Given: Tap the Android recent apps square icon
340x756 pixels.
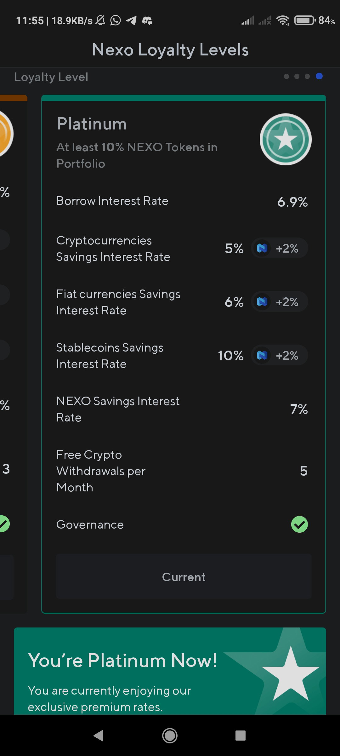Looking at the screenshot, I should (x=241, y=736).
